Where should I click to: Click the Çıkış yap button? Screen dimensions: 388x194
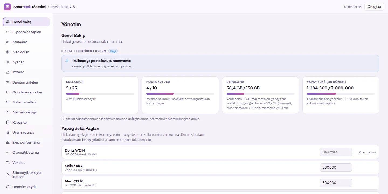374,7
